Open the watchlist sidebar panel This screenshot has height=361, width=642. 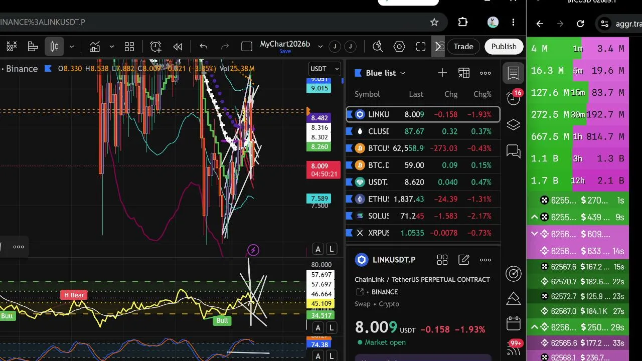coord(514,73)
